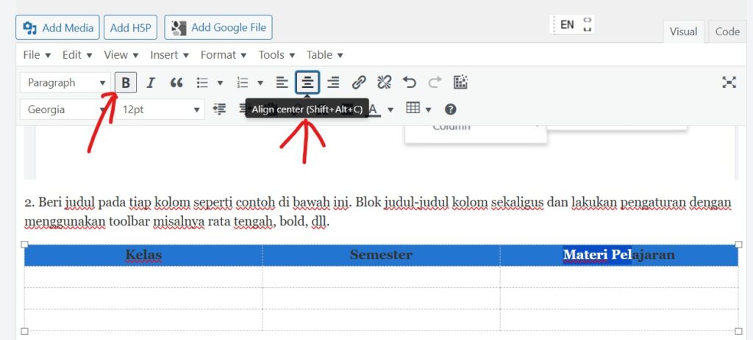Open the Table menu
The width and height of the screenshot is (753, 340).
click(324, 55)
